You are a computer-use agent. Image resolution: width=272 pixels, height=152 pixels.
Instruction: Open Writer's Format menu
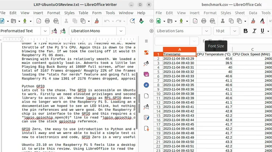pos(54,13)
